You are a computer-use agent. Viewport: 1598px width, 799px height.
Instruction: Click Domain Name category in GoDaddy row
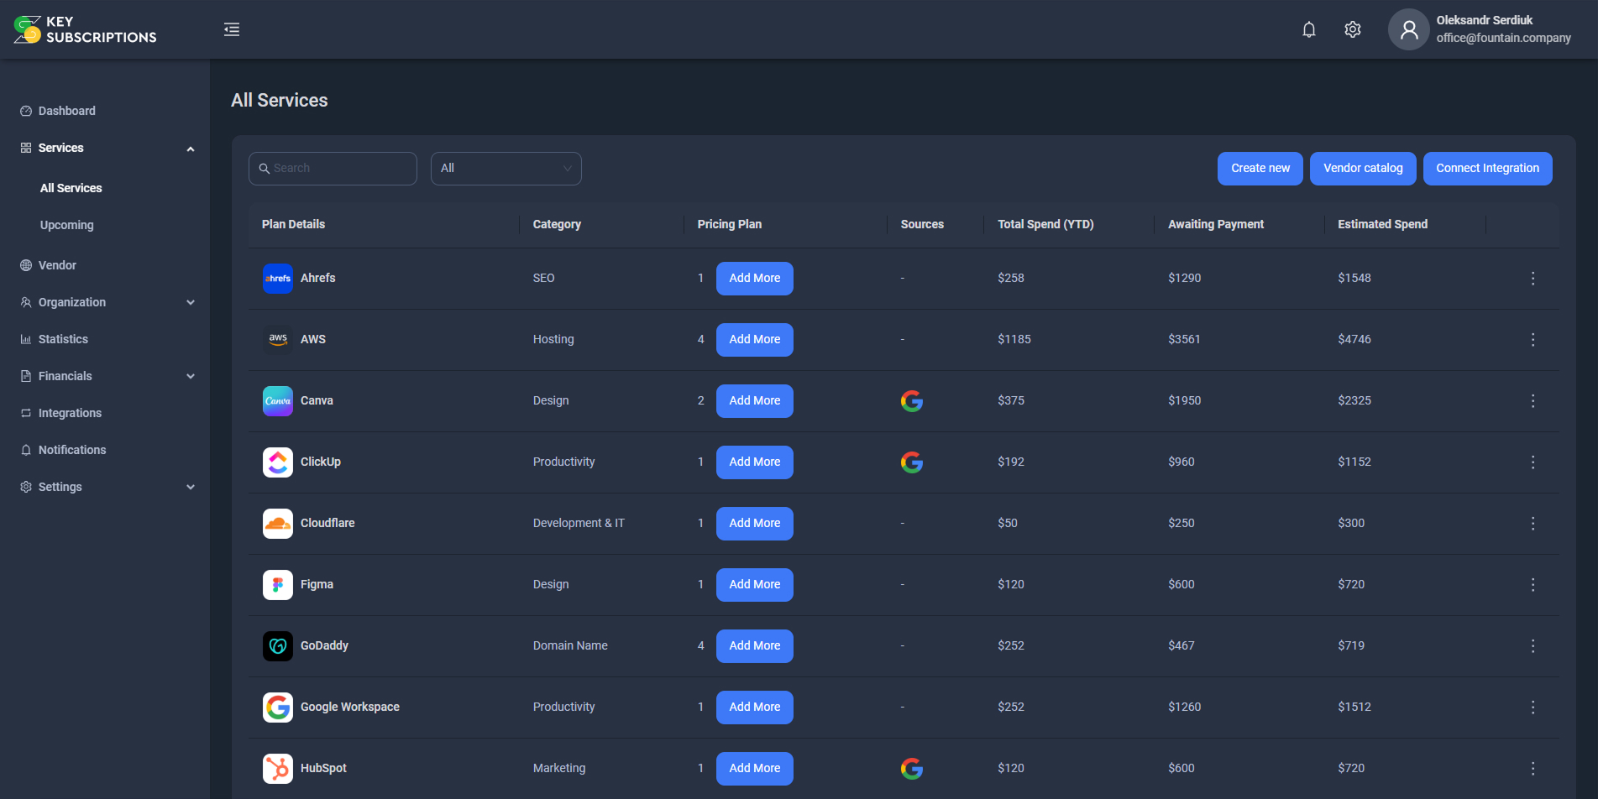point(570,645)
